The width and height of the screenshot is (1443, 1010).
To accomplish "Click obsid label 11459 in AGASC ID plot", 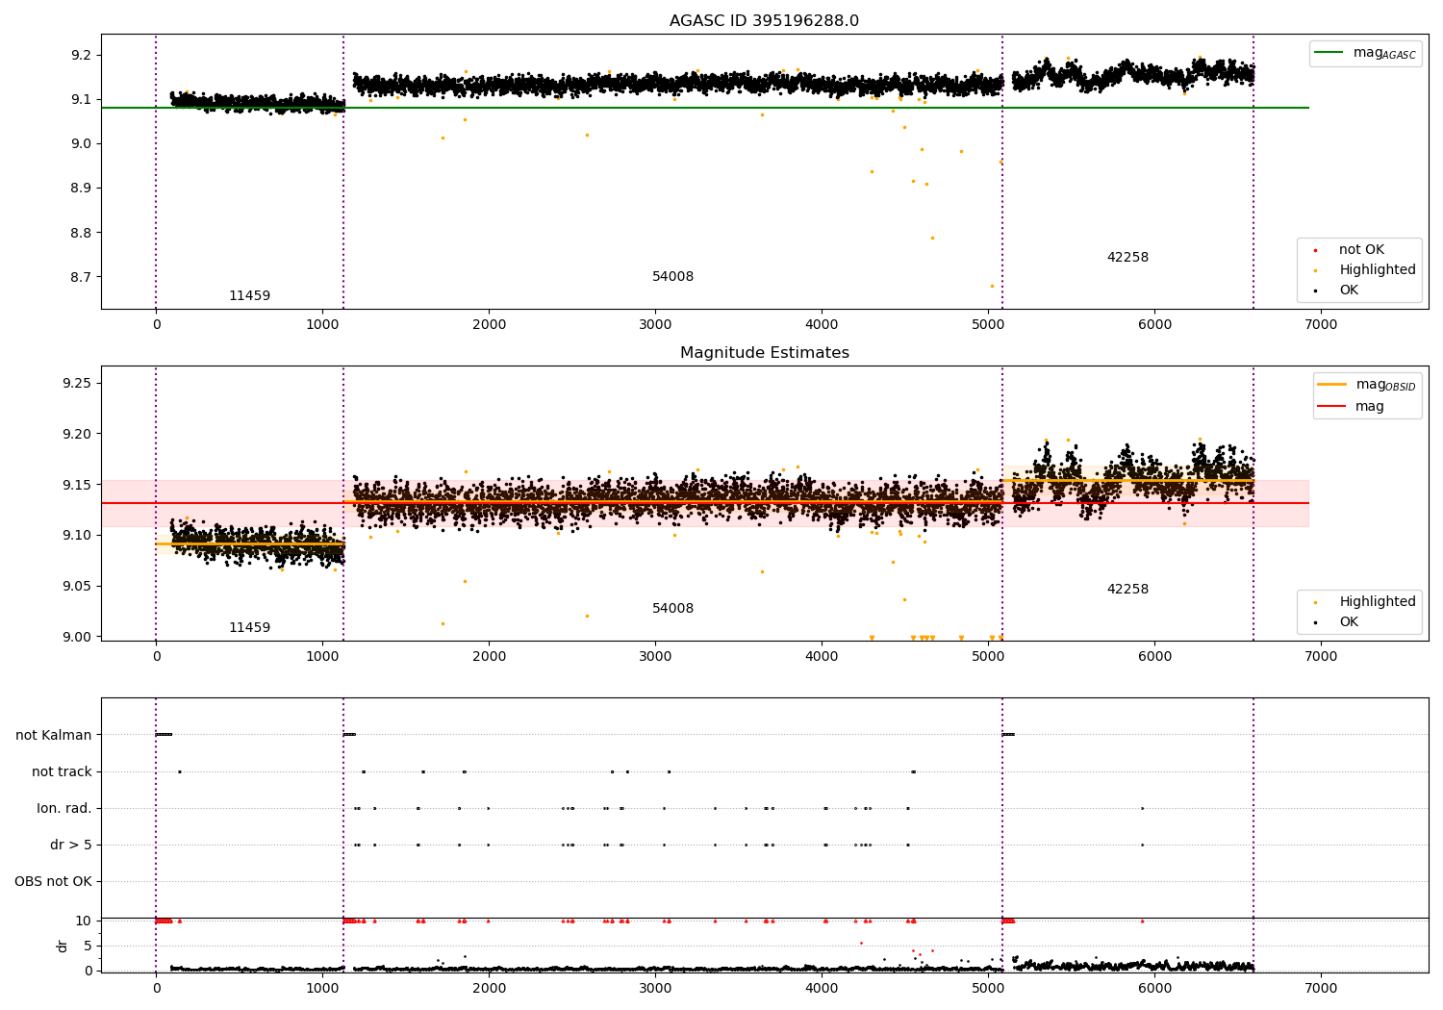I will pyautogui.click(x=249, y=296).
